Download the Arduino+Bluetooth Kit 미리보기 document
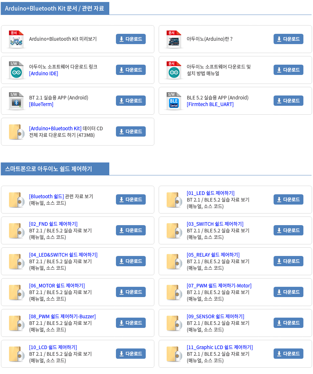 [131, 39]
